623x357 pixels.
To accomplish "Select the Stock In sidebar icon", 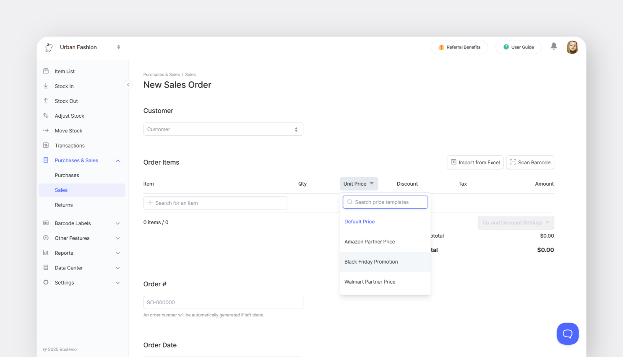I will (46, 86).
